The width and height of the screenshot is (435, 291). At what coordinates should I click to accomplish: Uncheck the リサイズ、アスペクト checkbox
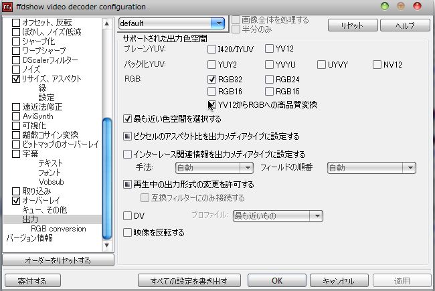coord(16,79)
